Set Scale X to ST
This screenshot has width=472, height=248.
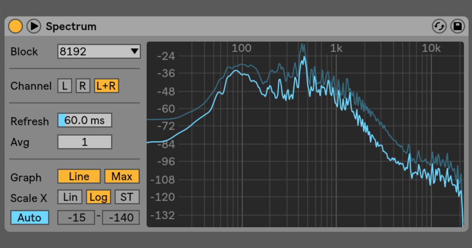(x=127, y=197)
